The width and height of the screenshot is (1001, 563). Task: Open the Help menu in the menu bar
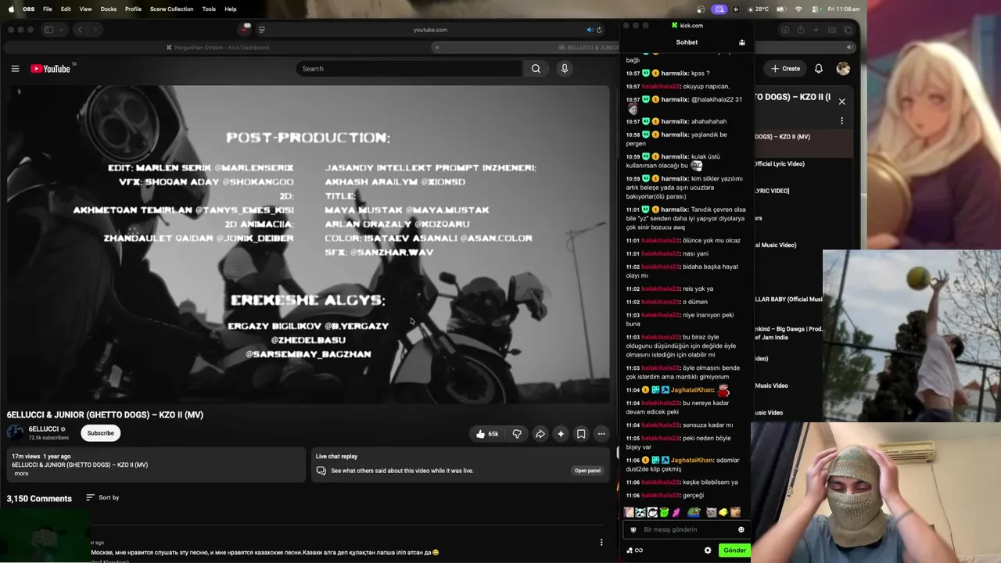231,9
